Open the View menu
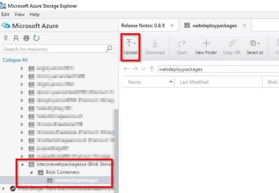The height and width of the screenshot is (193, 279). pyautogui.click(x=19, y=14)
